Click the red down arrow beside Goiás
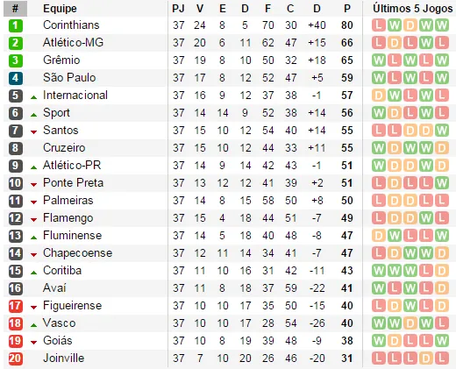This screenshot has width=456, height=369. point(34,343)
